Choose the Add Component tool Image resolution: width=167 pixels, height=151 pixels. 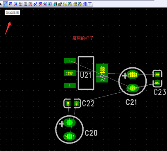point(15,4)
